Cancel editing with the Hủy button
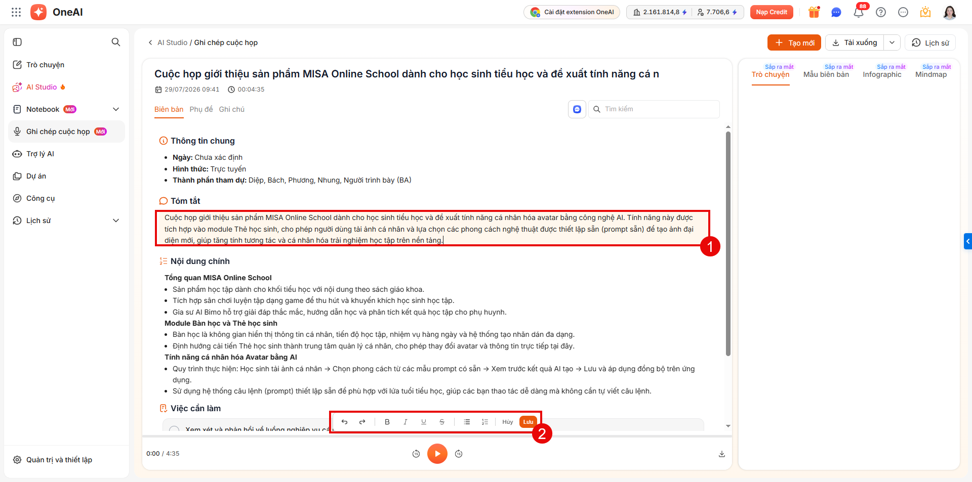This screenshot has width=972, height=482. tap(508, 422)
